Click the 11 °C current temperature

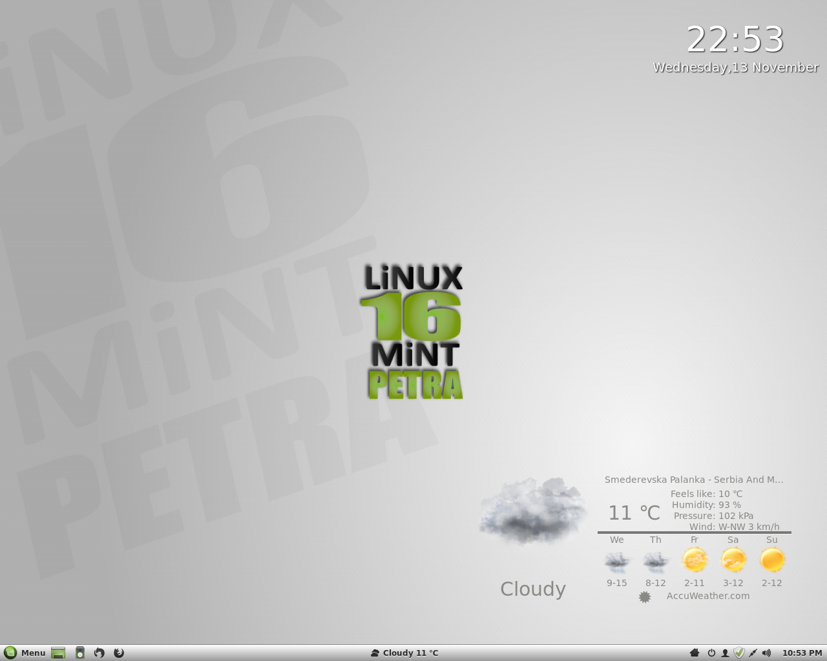tap(634, 513)
